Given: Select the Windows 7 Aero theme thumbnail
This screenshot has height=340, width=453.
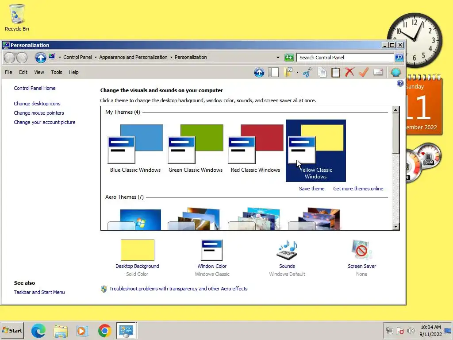Looking at the screenshot, I should click(x=134, y=220).
